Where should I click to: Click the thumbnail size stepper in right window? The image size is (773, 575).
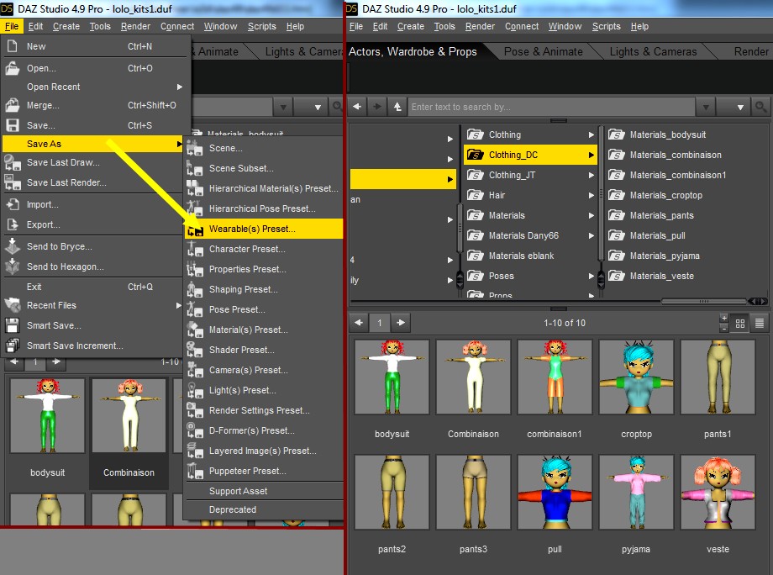(723, 324)
